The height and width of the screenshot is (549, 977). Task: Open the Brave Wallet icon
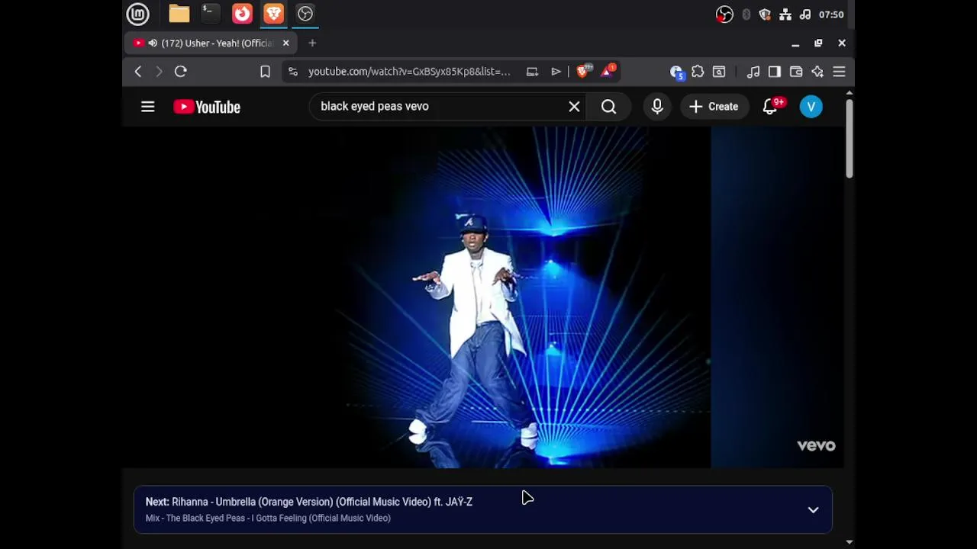796,72
